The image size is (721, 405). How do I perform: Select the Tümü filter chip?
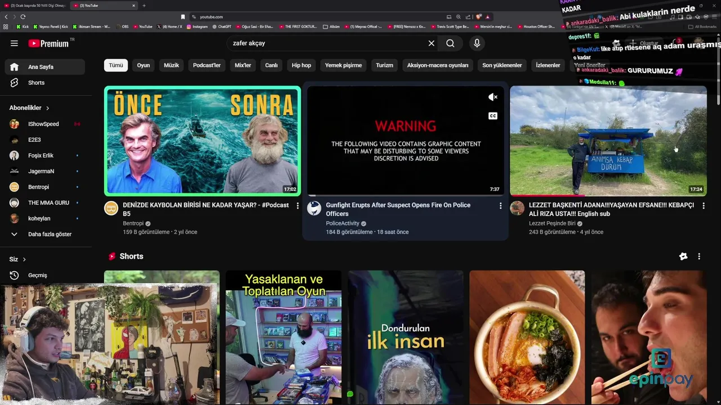116,65
